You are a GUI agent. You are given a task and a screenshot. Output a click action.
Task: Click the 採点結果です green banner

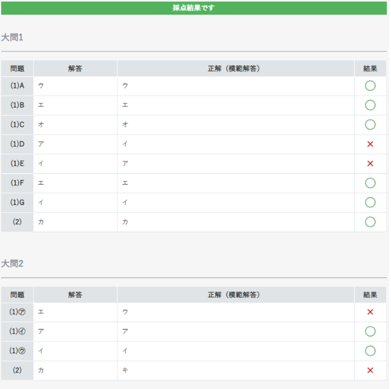(x=194, y=8)
